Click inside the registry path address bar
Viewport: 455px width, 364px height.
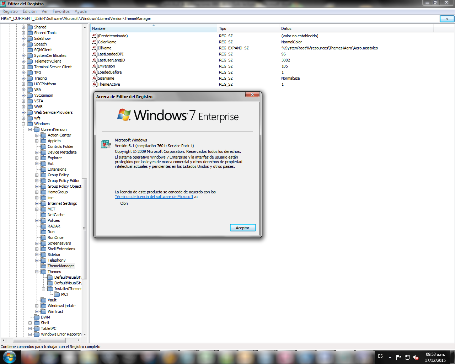(142, 18)
